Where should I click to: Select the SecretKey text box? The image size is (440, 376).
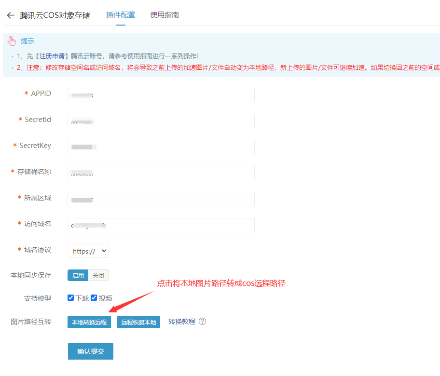point(161,147)
